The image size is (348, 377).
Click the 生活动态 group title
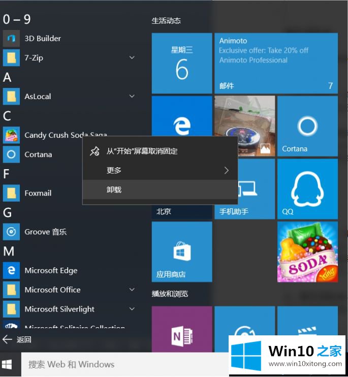coord(166,21)
